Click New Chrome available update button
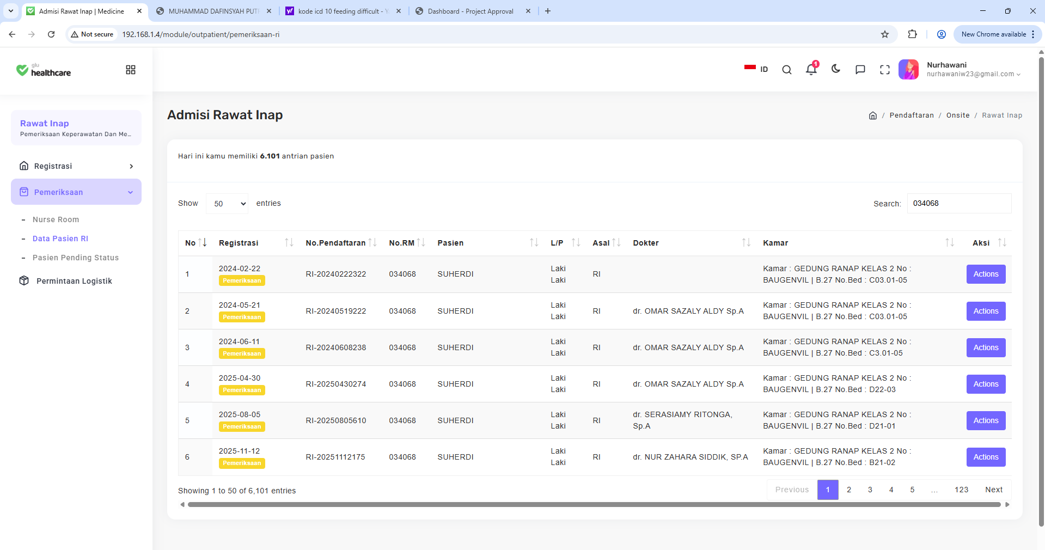The height and width of the screenshot is (550, 1045). click(x=998, y=34)
